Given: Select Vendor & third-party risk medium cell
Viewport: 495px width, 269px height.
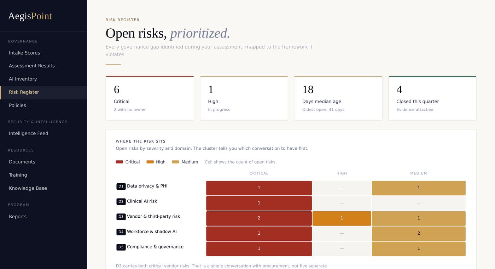Looking at the screenshot, I should pyautogui.click(x=419, y=218).
